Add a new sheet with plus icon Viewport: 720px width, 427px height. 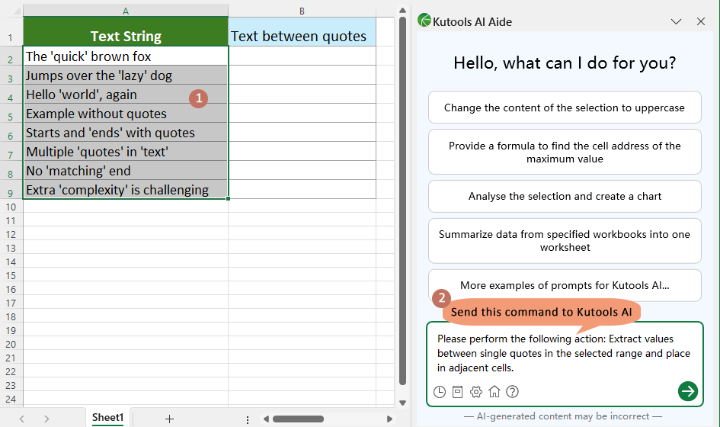point(169,419)
